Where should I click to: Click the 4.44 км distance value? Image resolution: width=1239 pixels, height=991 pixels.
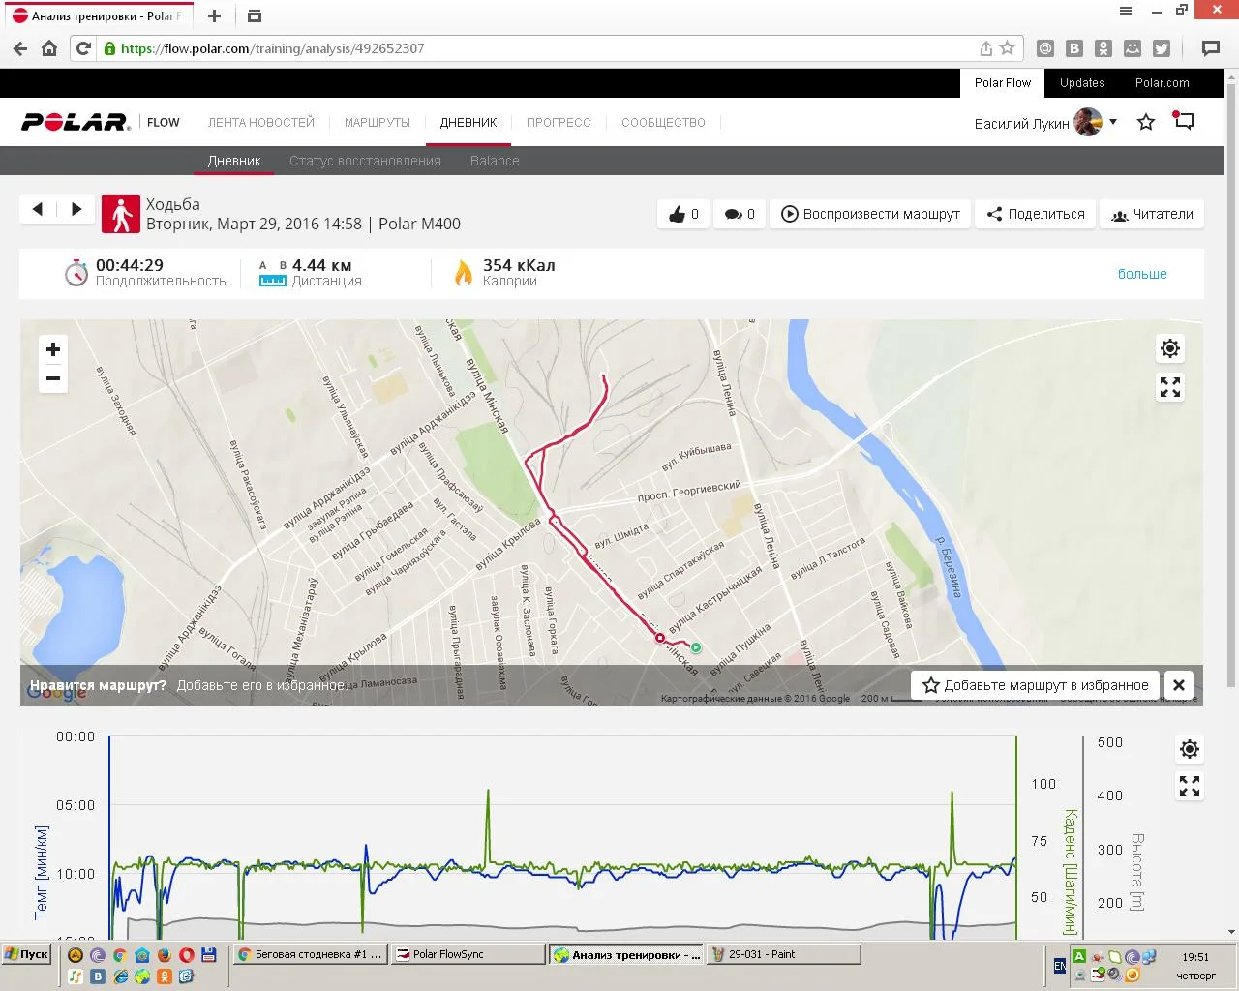click(322, 265)
